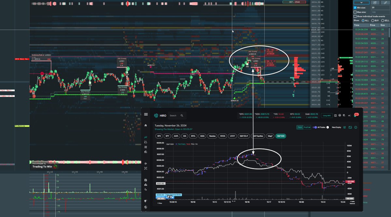Toggle the Max size checkbox
The image size is (391, 217).
click(355, 12)
